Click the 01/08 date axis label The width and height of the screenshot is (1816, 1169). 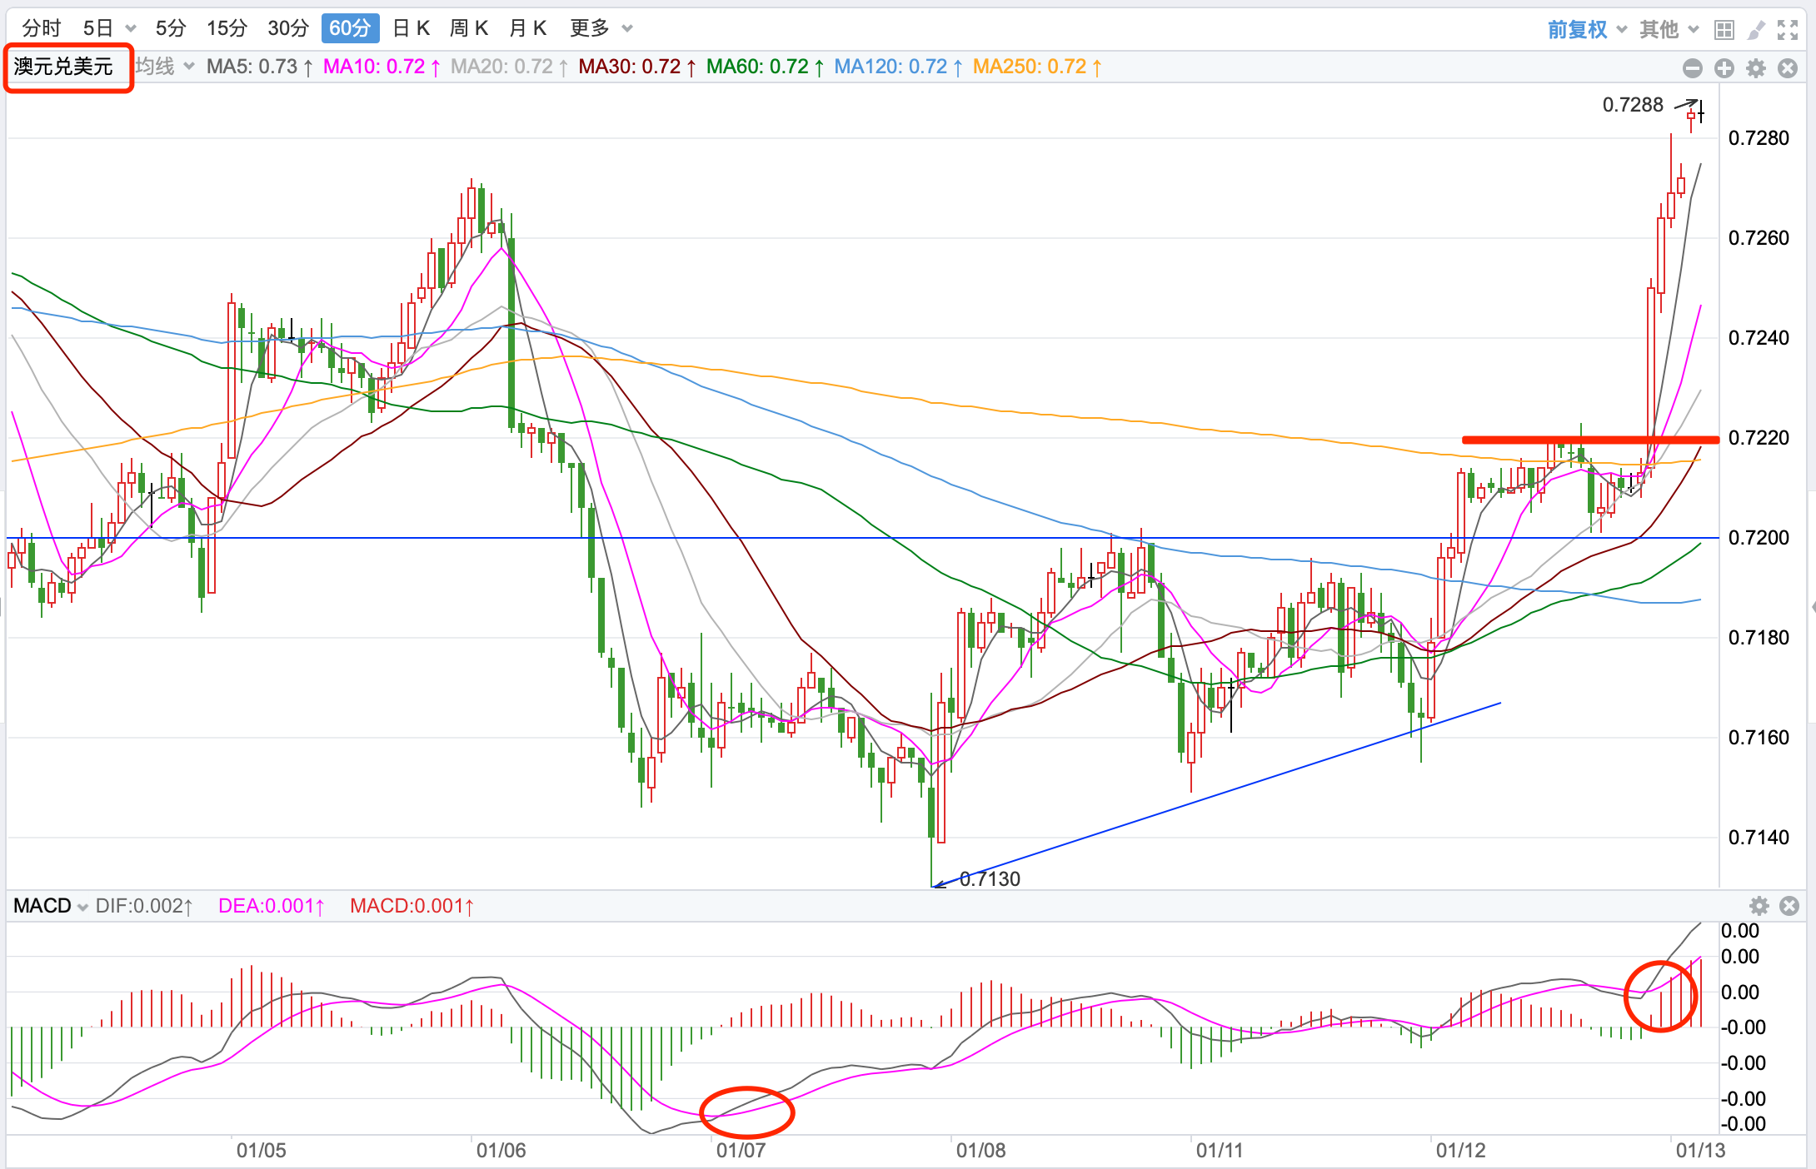pos(980,1151)
